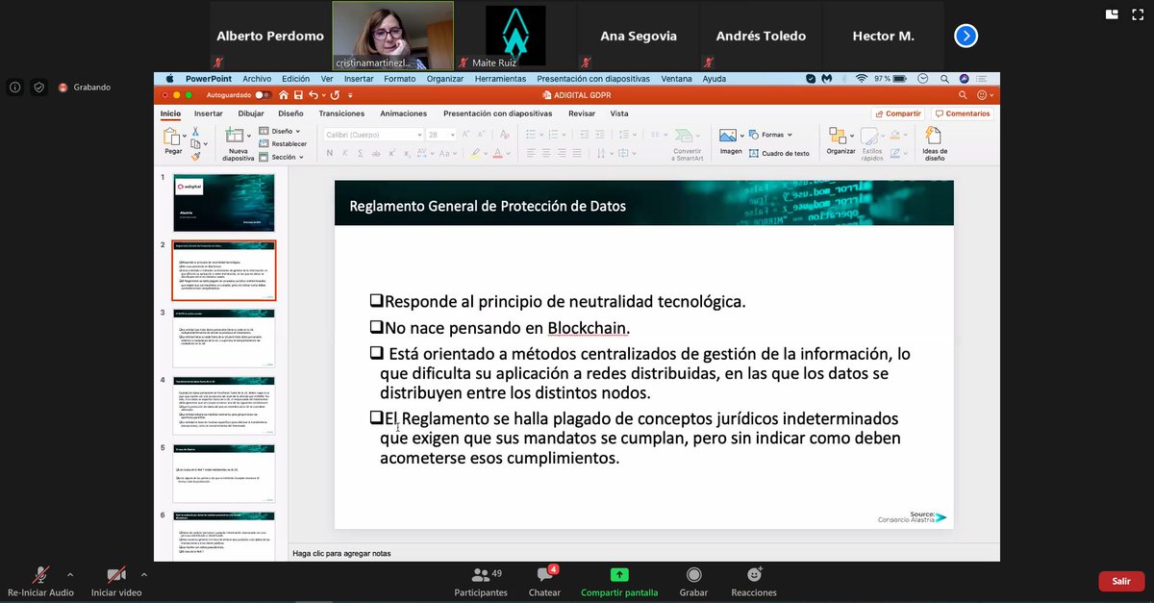1154x603 pixels.
Task: Click the Home icon in PowerPoint title bar
Action: click(x=286, y=95)
